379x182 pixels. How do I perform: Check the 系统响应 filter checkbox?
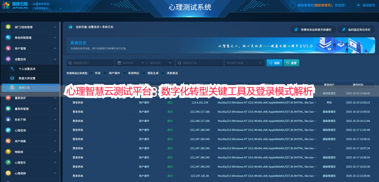[x=125, y=73]
